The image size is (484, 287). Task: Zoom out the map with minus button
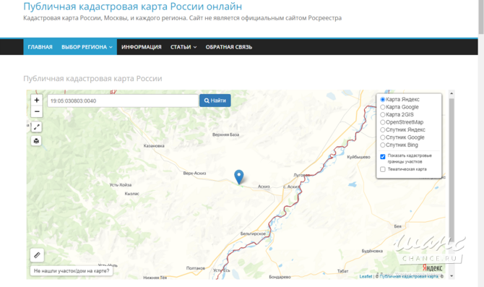coord(37,111)
